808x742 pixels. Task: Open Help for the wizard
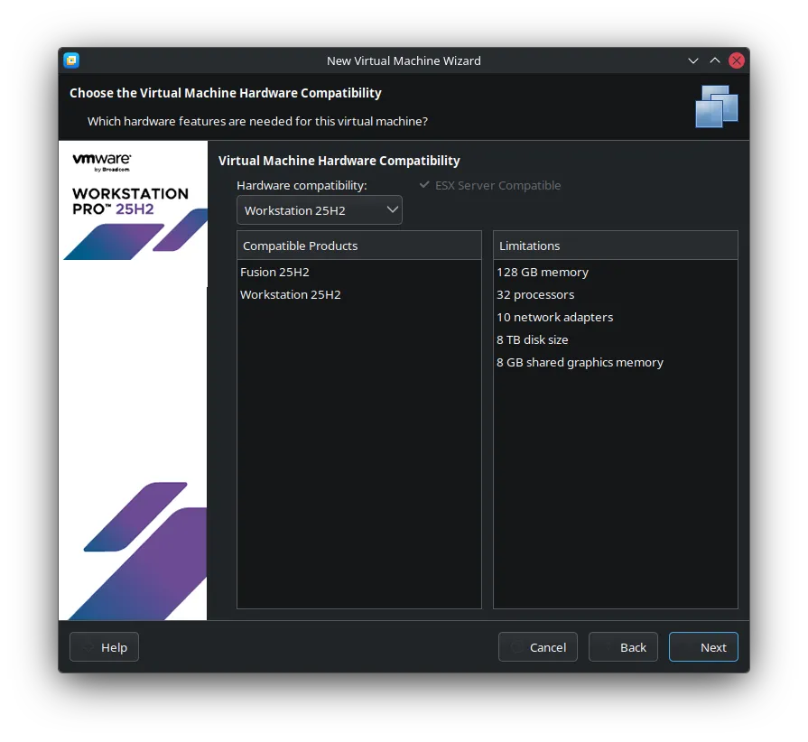104,647
